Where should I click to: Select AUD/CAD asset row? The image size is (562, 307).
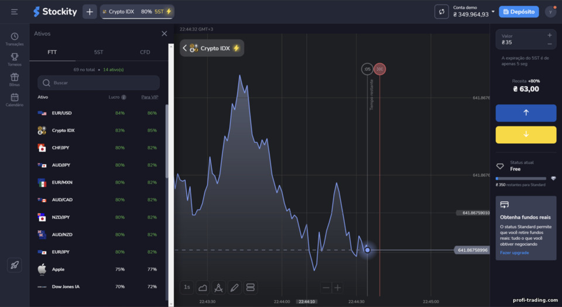point(98,199)
